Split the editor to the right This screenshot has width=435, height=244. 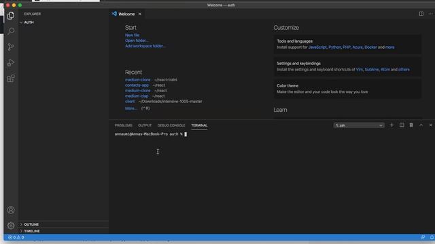[421, 14]
